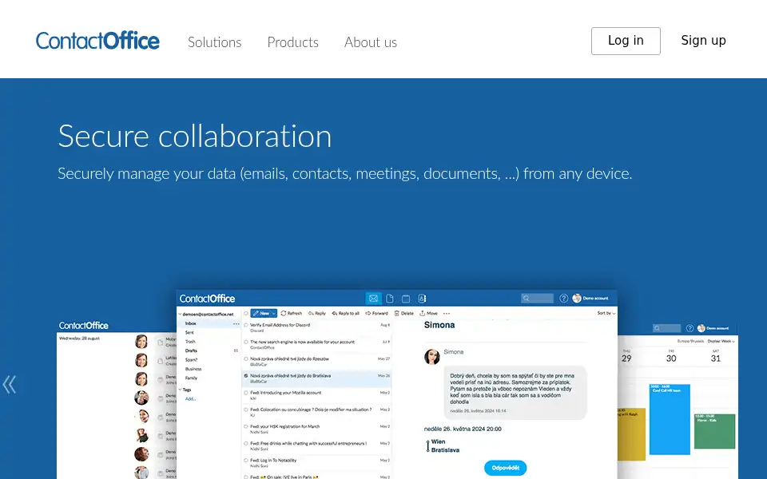Click the Help question-mark icon in mail preview

click(563, 298)
